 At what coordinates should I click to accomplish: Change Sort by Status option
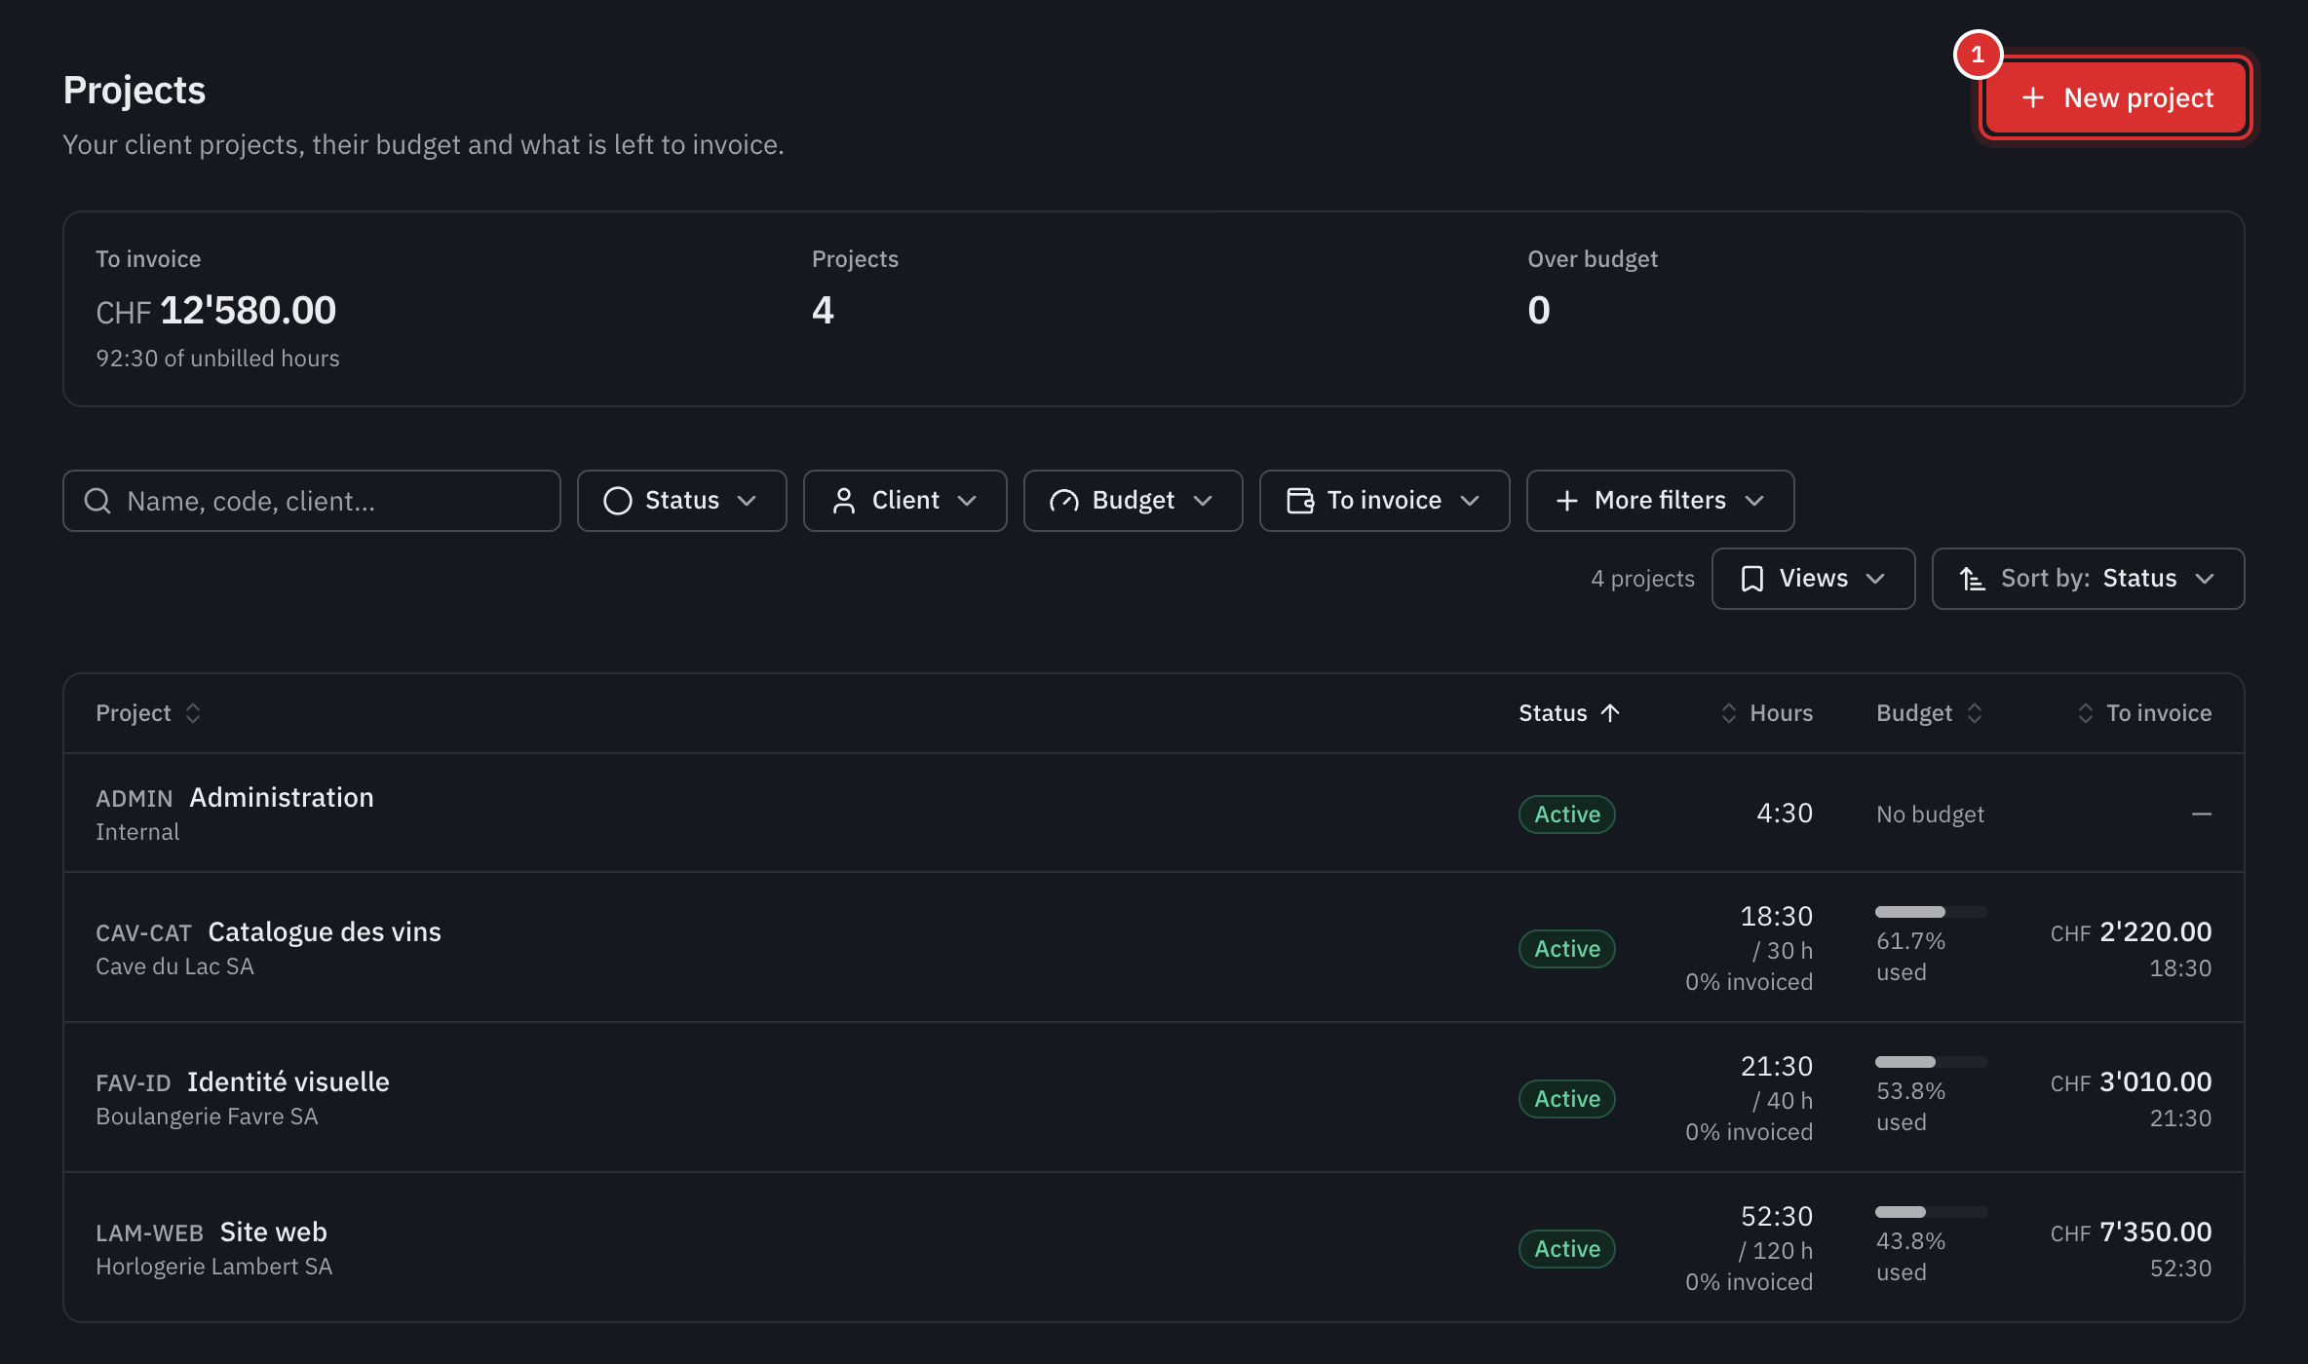point(2088,579)
